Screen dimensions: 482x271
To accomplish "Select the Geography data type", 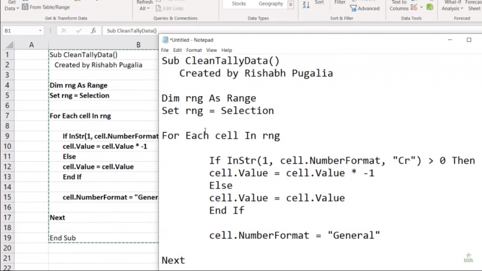I will point(271,4).
